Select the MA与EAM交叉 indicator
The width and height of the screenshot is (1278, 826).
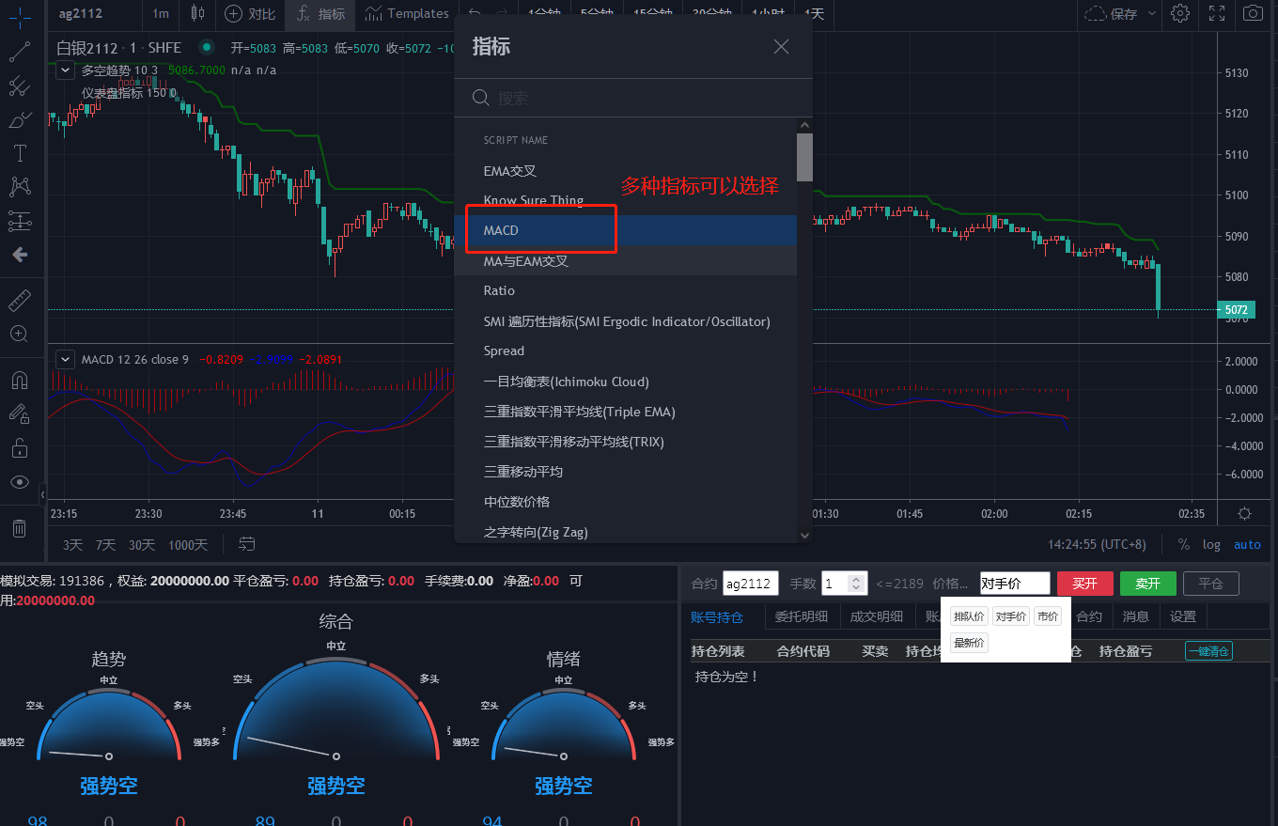click(x=625, y=260)
